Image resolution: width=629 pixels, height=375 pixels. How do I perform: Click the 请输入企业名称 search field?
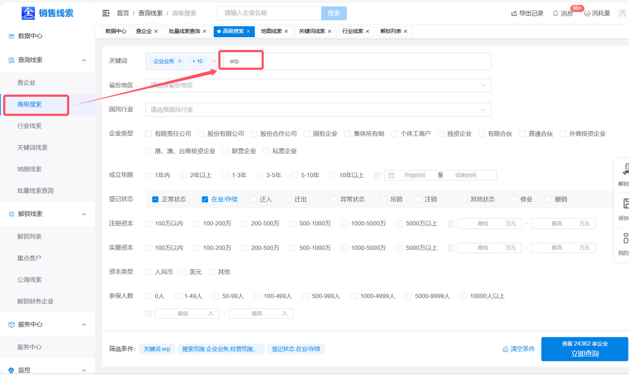[x=269, y=13]
